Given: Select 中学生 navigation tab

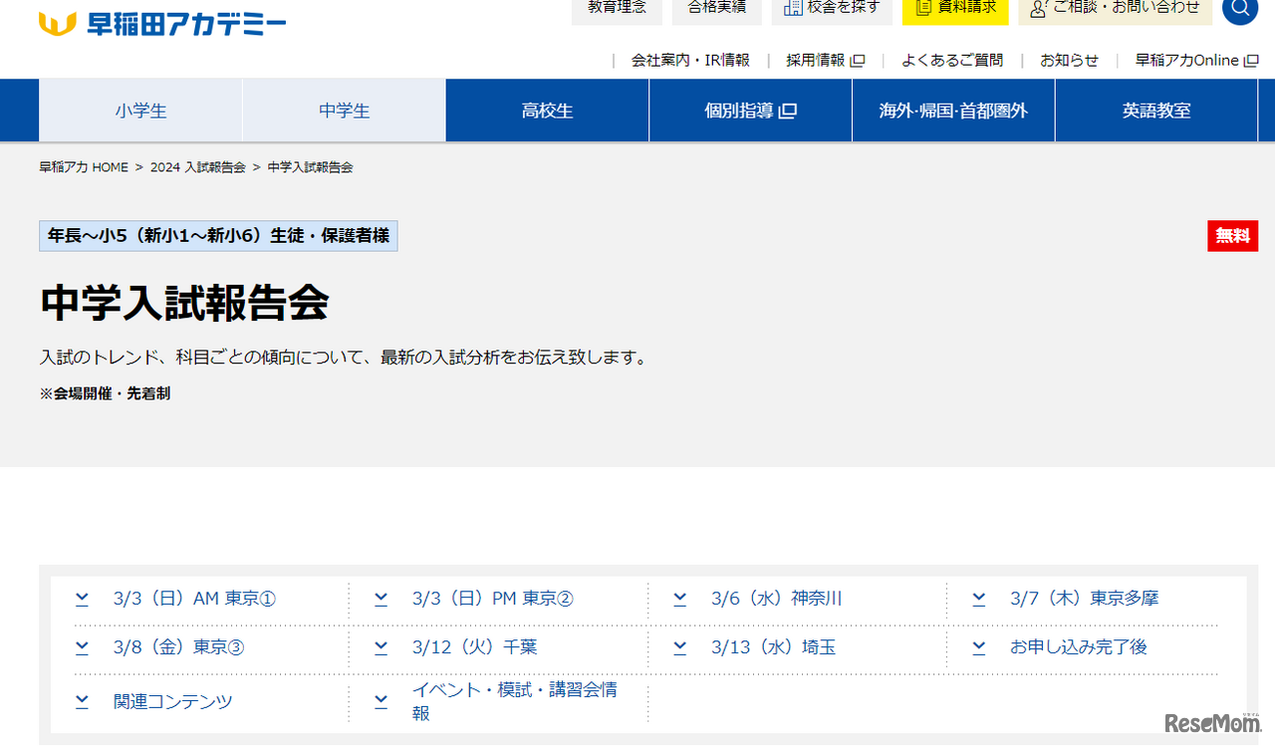Looking at the screenshot, I should [x=344, y=111].
